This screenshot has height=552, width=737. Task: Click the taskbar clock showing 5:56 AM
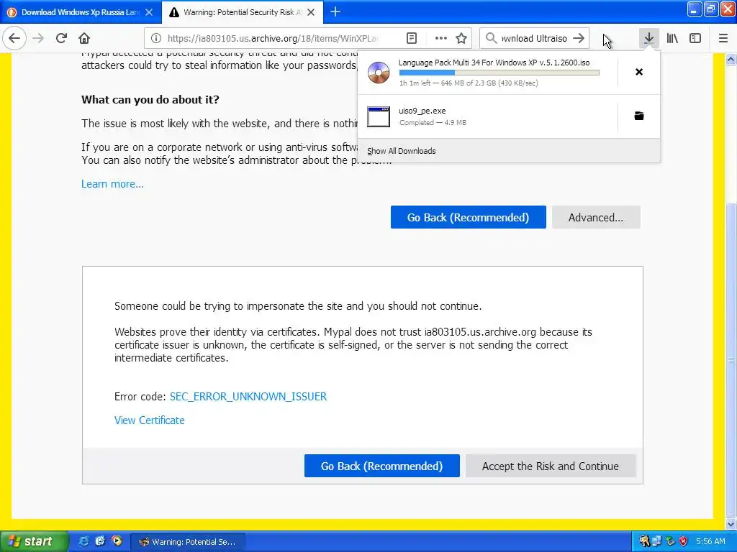click(x=710, y=541)
